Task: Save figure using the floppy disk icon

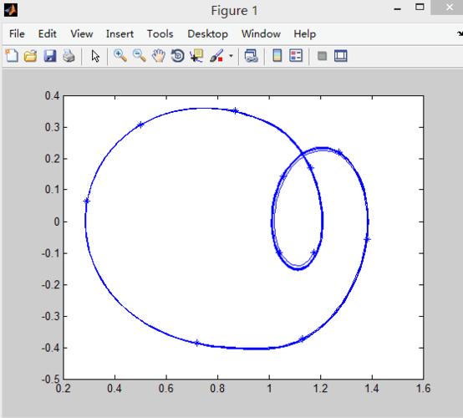Action: tap(50, 56)
